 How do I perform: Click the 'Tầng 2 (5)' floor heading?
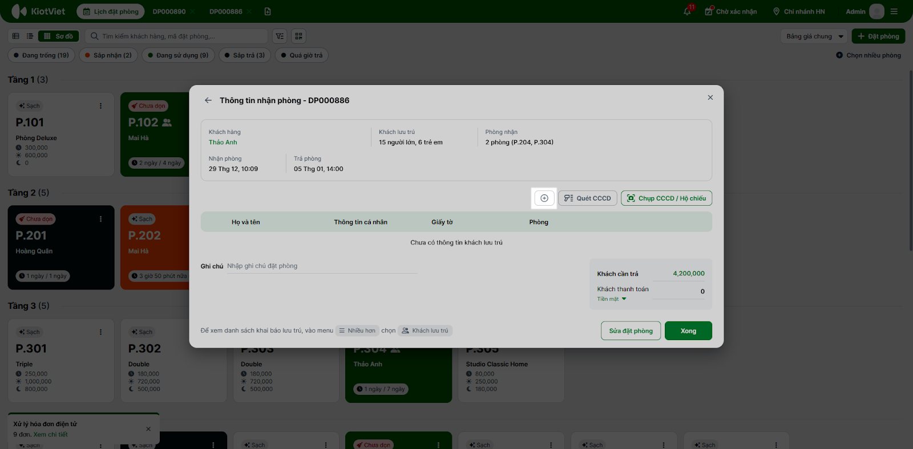29,193
